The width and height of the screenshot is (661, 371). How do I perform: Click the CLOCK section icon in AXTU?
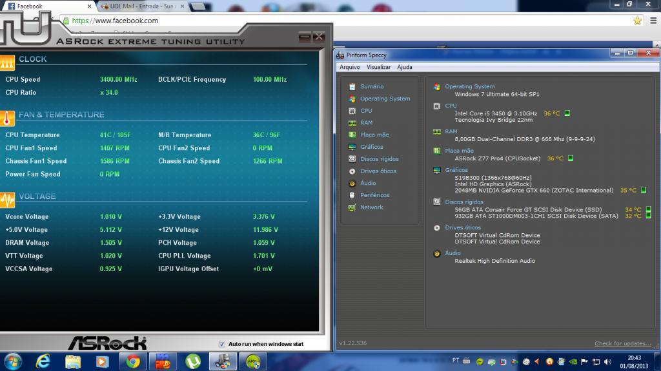point(7,62)
